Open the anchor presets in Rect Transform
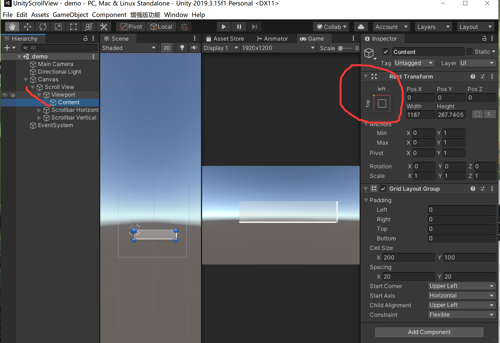This screenshot has height=343, width=500. coord(382,103)
